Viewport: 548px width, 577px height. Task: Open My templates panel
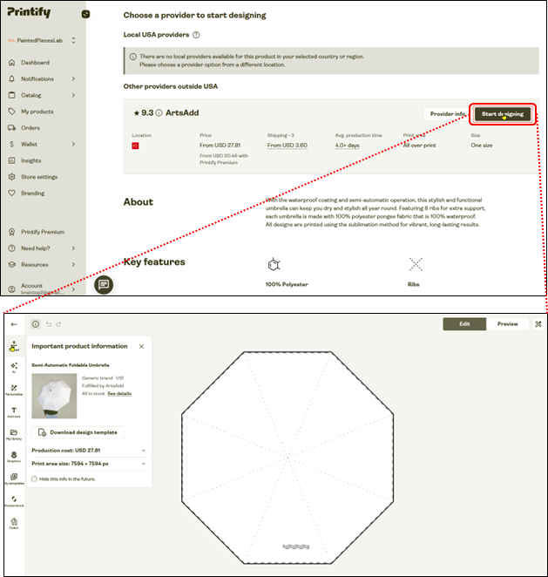coord(14,479)
